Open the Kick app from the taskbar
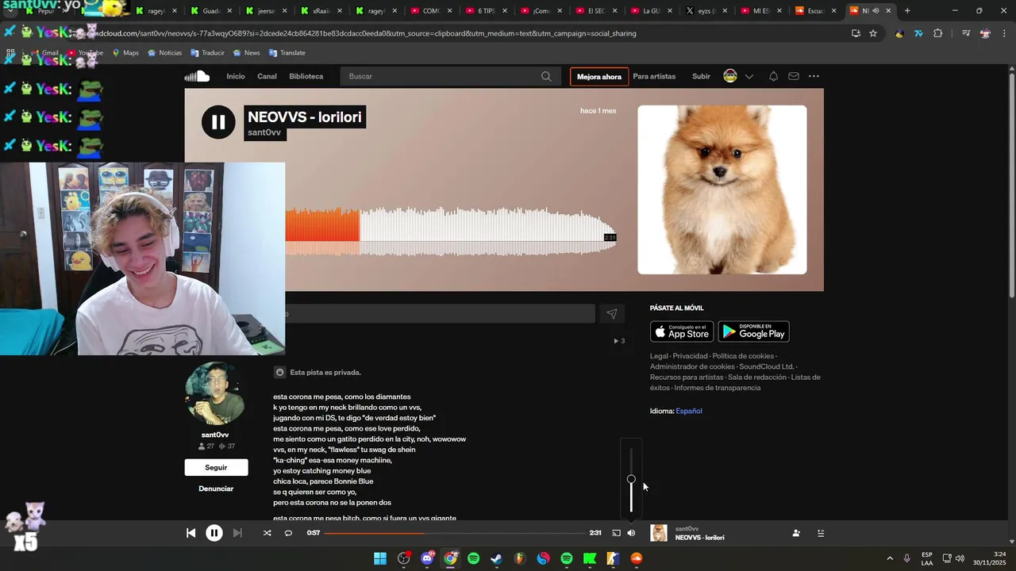The image size is (1016, 571). (590, 558)
